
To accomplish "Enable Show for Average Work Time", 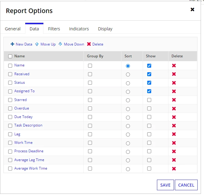I will pos(149,169).
